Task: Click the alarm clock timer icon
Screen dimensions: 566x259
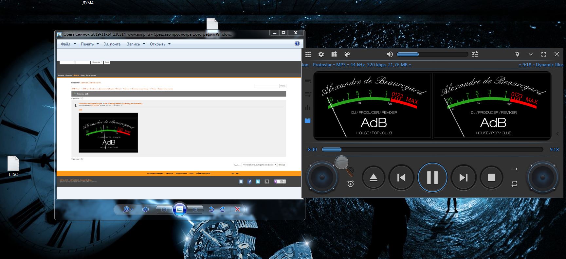Action: point(351,184)
